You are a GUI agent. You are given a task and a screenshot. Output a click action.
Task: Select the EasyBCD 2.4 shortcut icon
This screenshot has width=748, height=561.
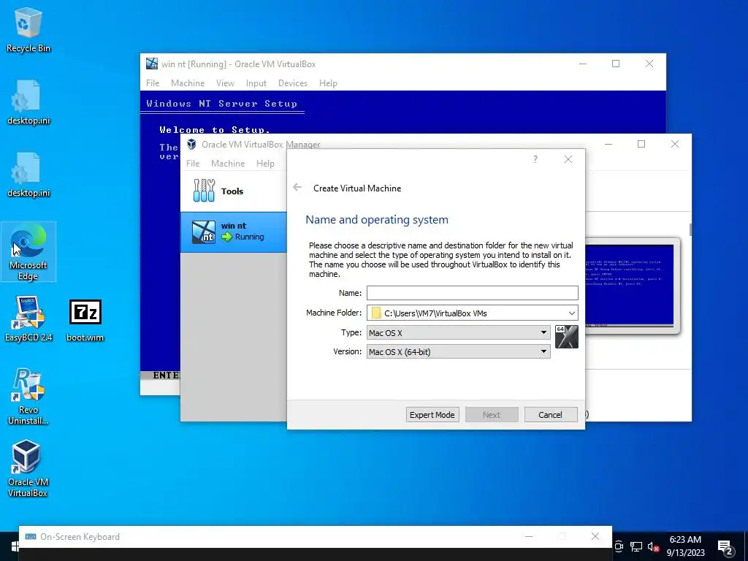28,318
